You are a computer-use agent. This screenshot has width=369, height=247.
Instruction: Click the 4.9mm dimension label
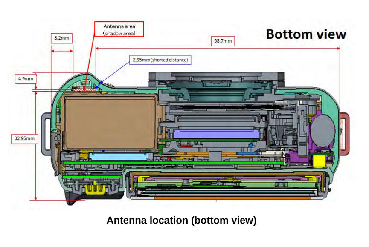point(26,78)
